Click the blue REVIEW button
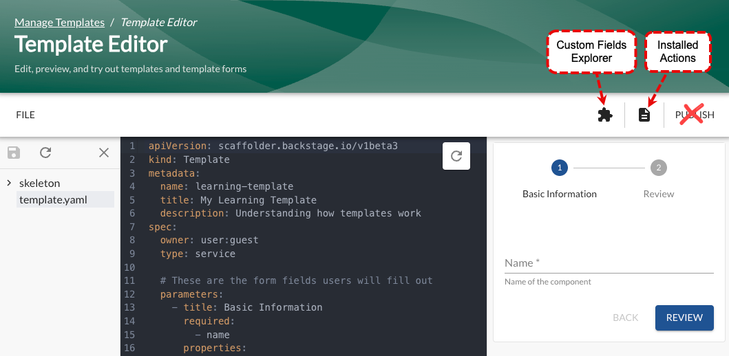Viewport: 729px width, 356px height. coord(684,318)
